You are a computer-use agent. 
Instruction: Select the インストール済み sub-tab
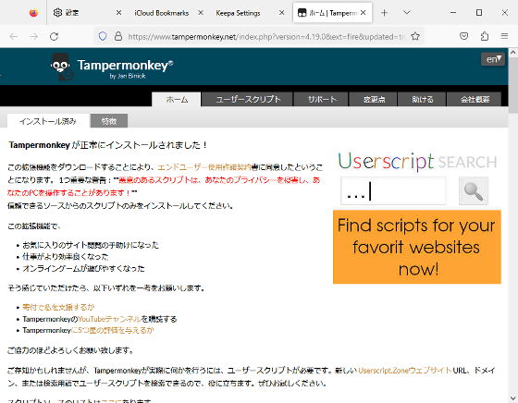48,121
